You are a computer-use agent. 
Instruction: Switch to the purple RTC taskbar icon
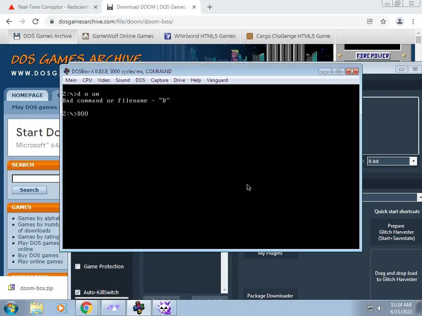(164, 308)
